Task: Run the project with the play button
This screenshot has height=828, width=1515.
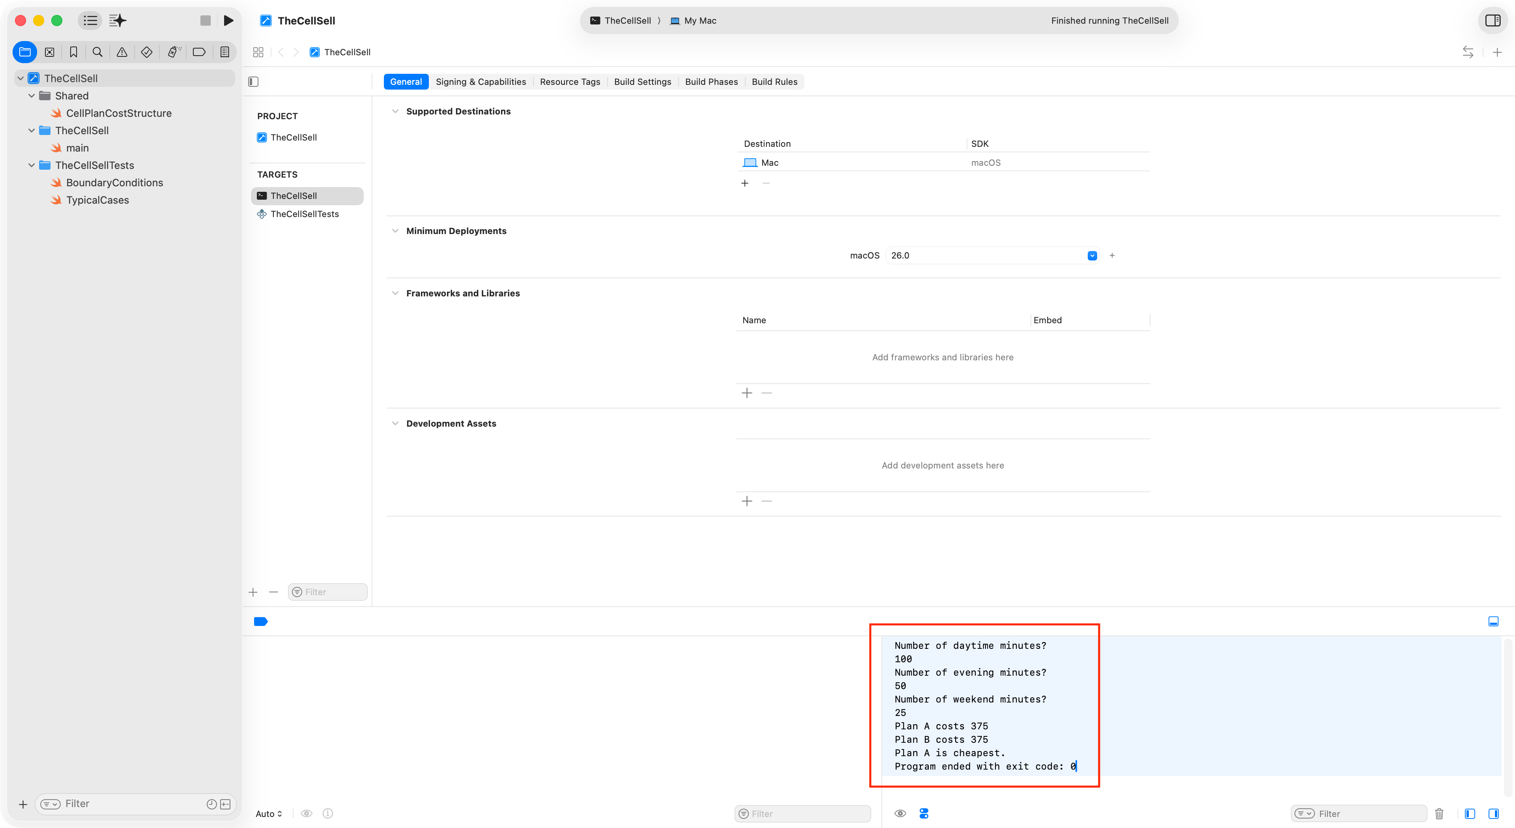Action: (x=228, y=21)
